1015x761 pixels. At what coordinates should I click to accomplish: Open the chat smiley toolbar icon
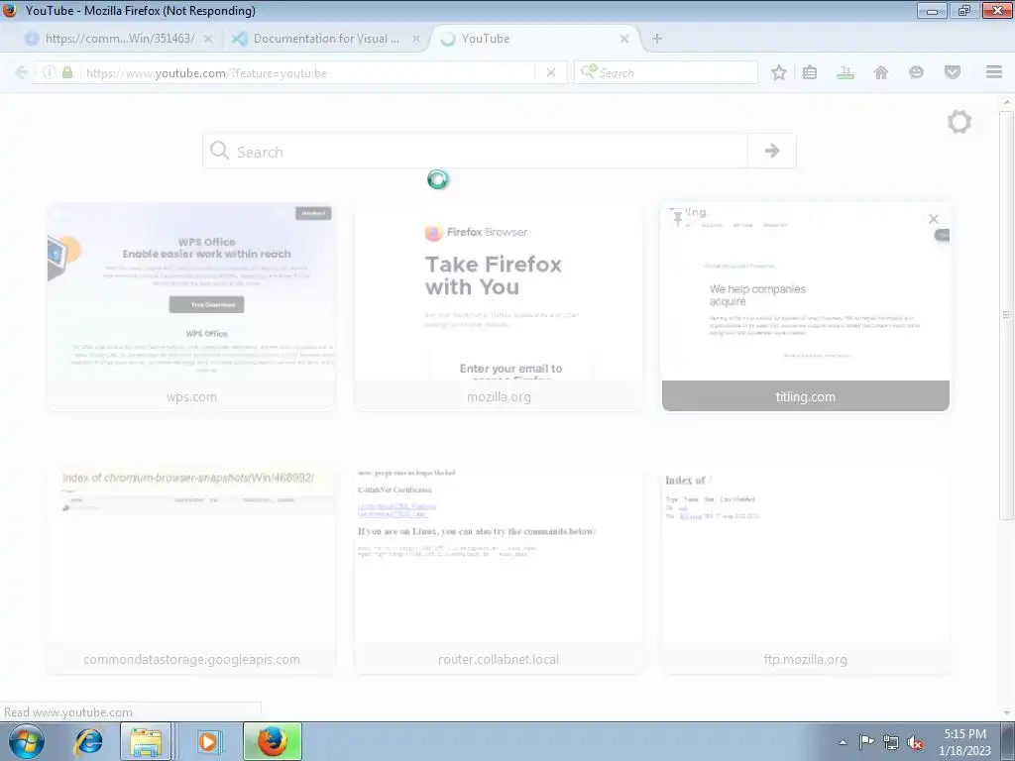[916, 72]
